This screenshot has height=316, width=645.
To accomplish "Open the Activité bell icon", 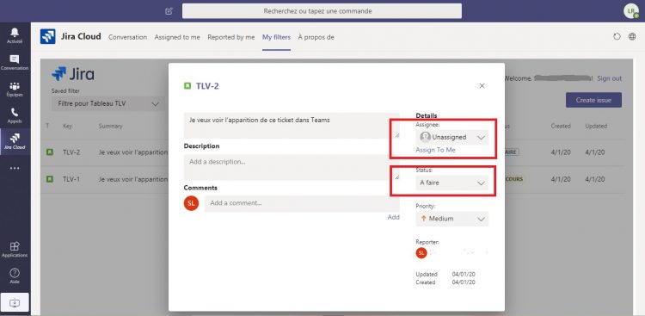I will pyautogui.click(x=15, y=33).
